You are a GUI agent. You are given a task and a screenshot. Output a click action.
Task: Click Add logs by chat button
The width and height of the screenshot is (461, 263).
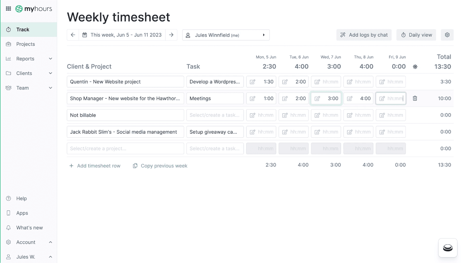[364, 35]
